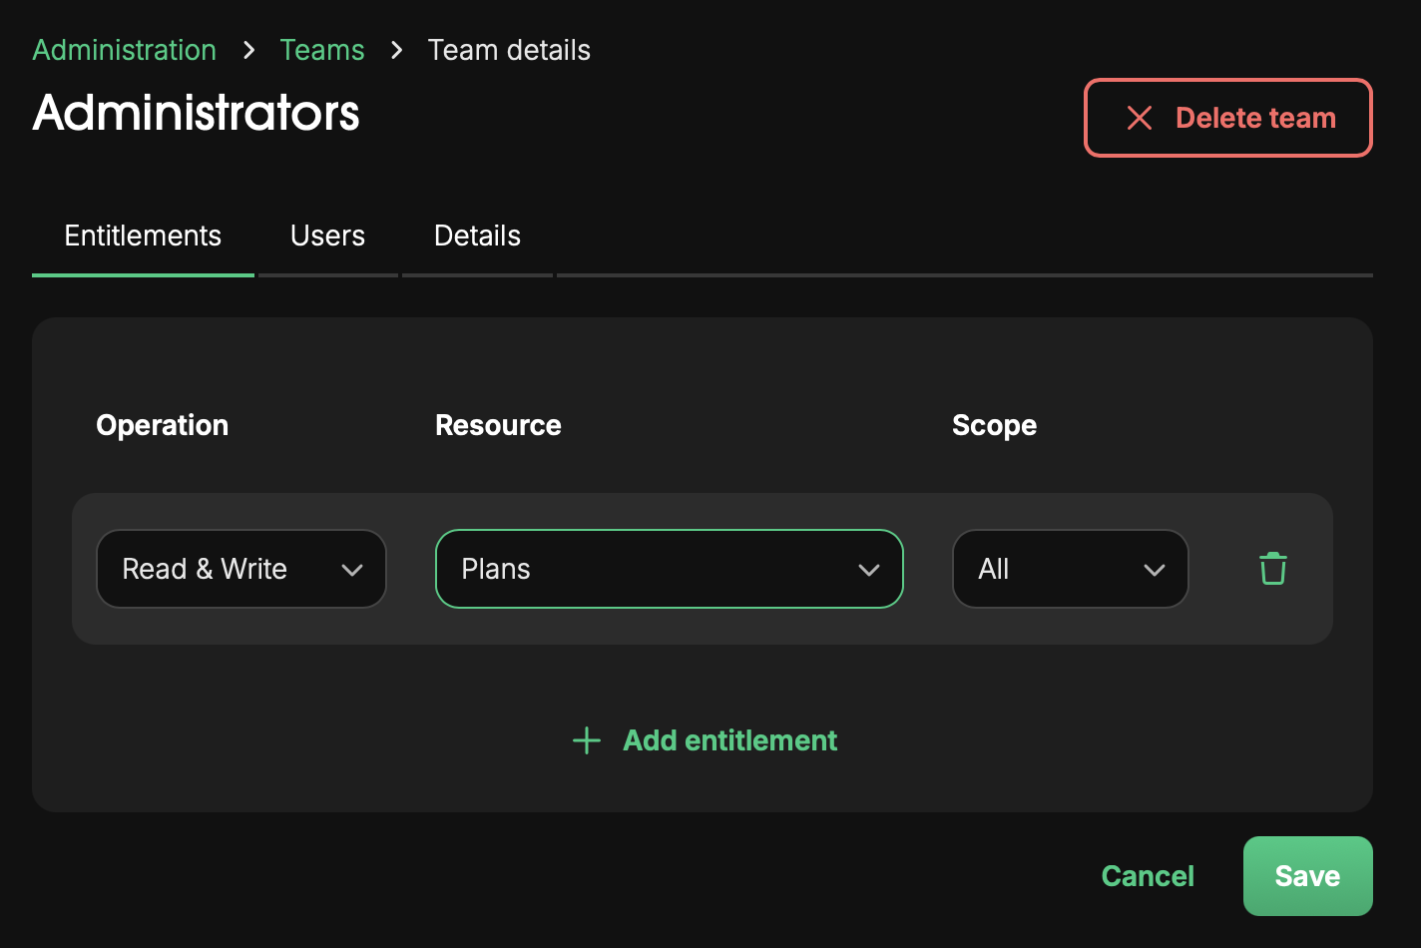Click the chevron arrow in Read & Write field
This screenshot has width=1421, height=948.
[352, 570]
